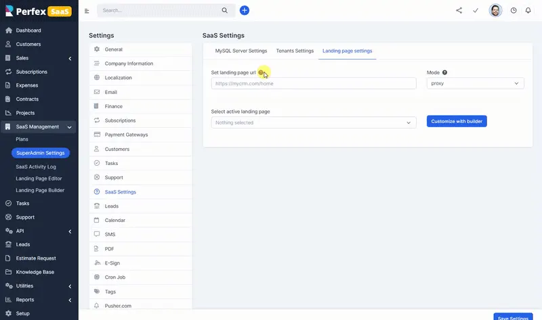Open SaaS Activity Log menu item
Viewport: 542px width, 320px height.
click(36, 166)
